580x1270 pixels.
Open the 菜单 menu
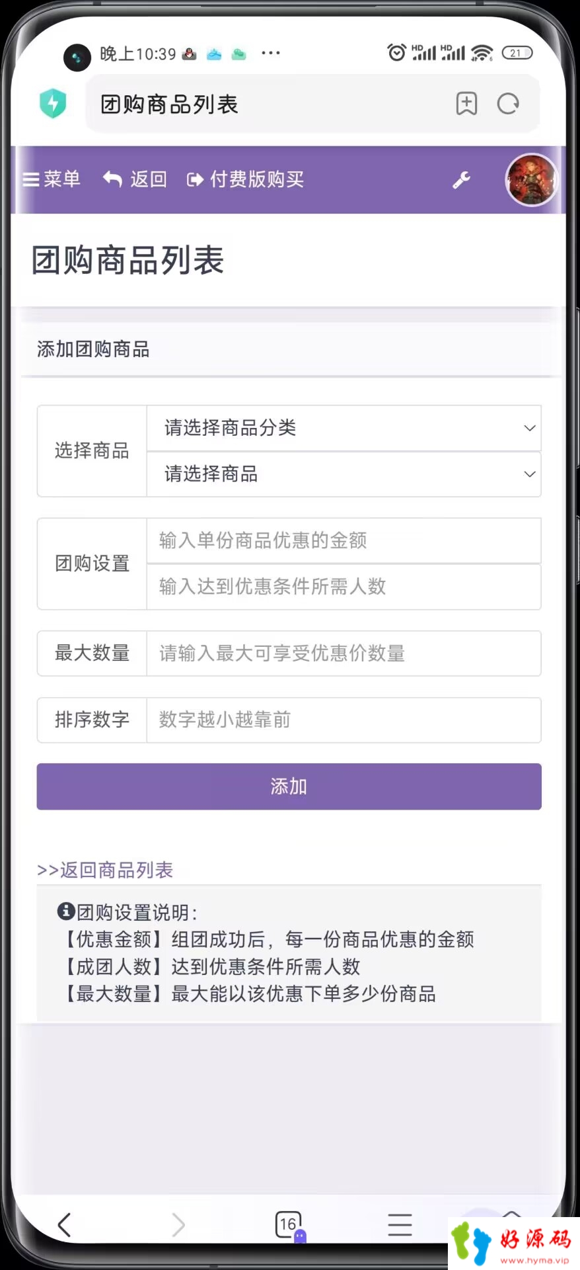coord(52,179)
